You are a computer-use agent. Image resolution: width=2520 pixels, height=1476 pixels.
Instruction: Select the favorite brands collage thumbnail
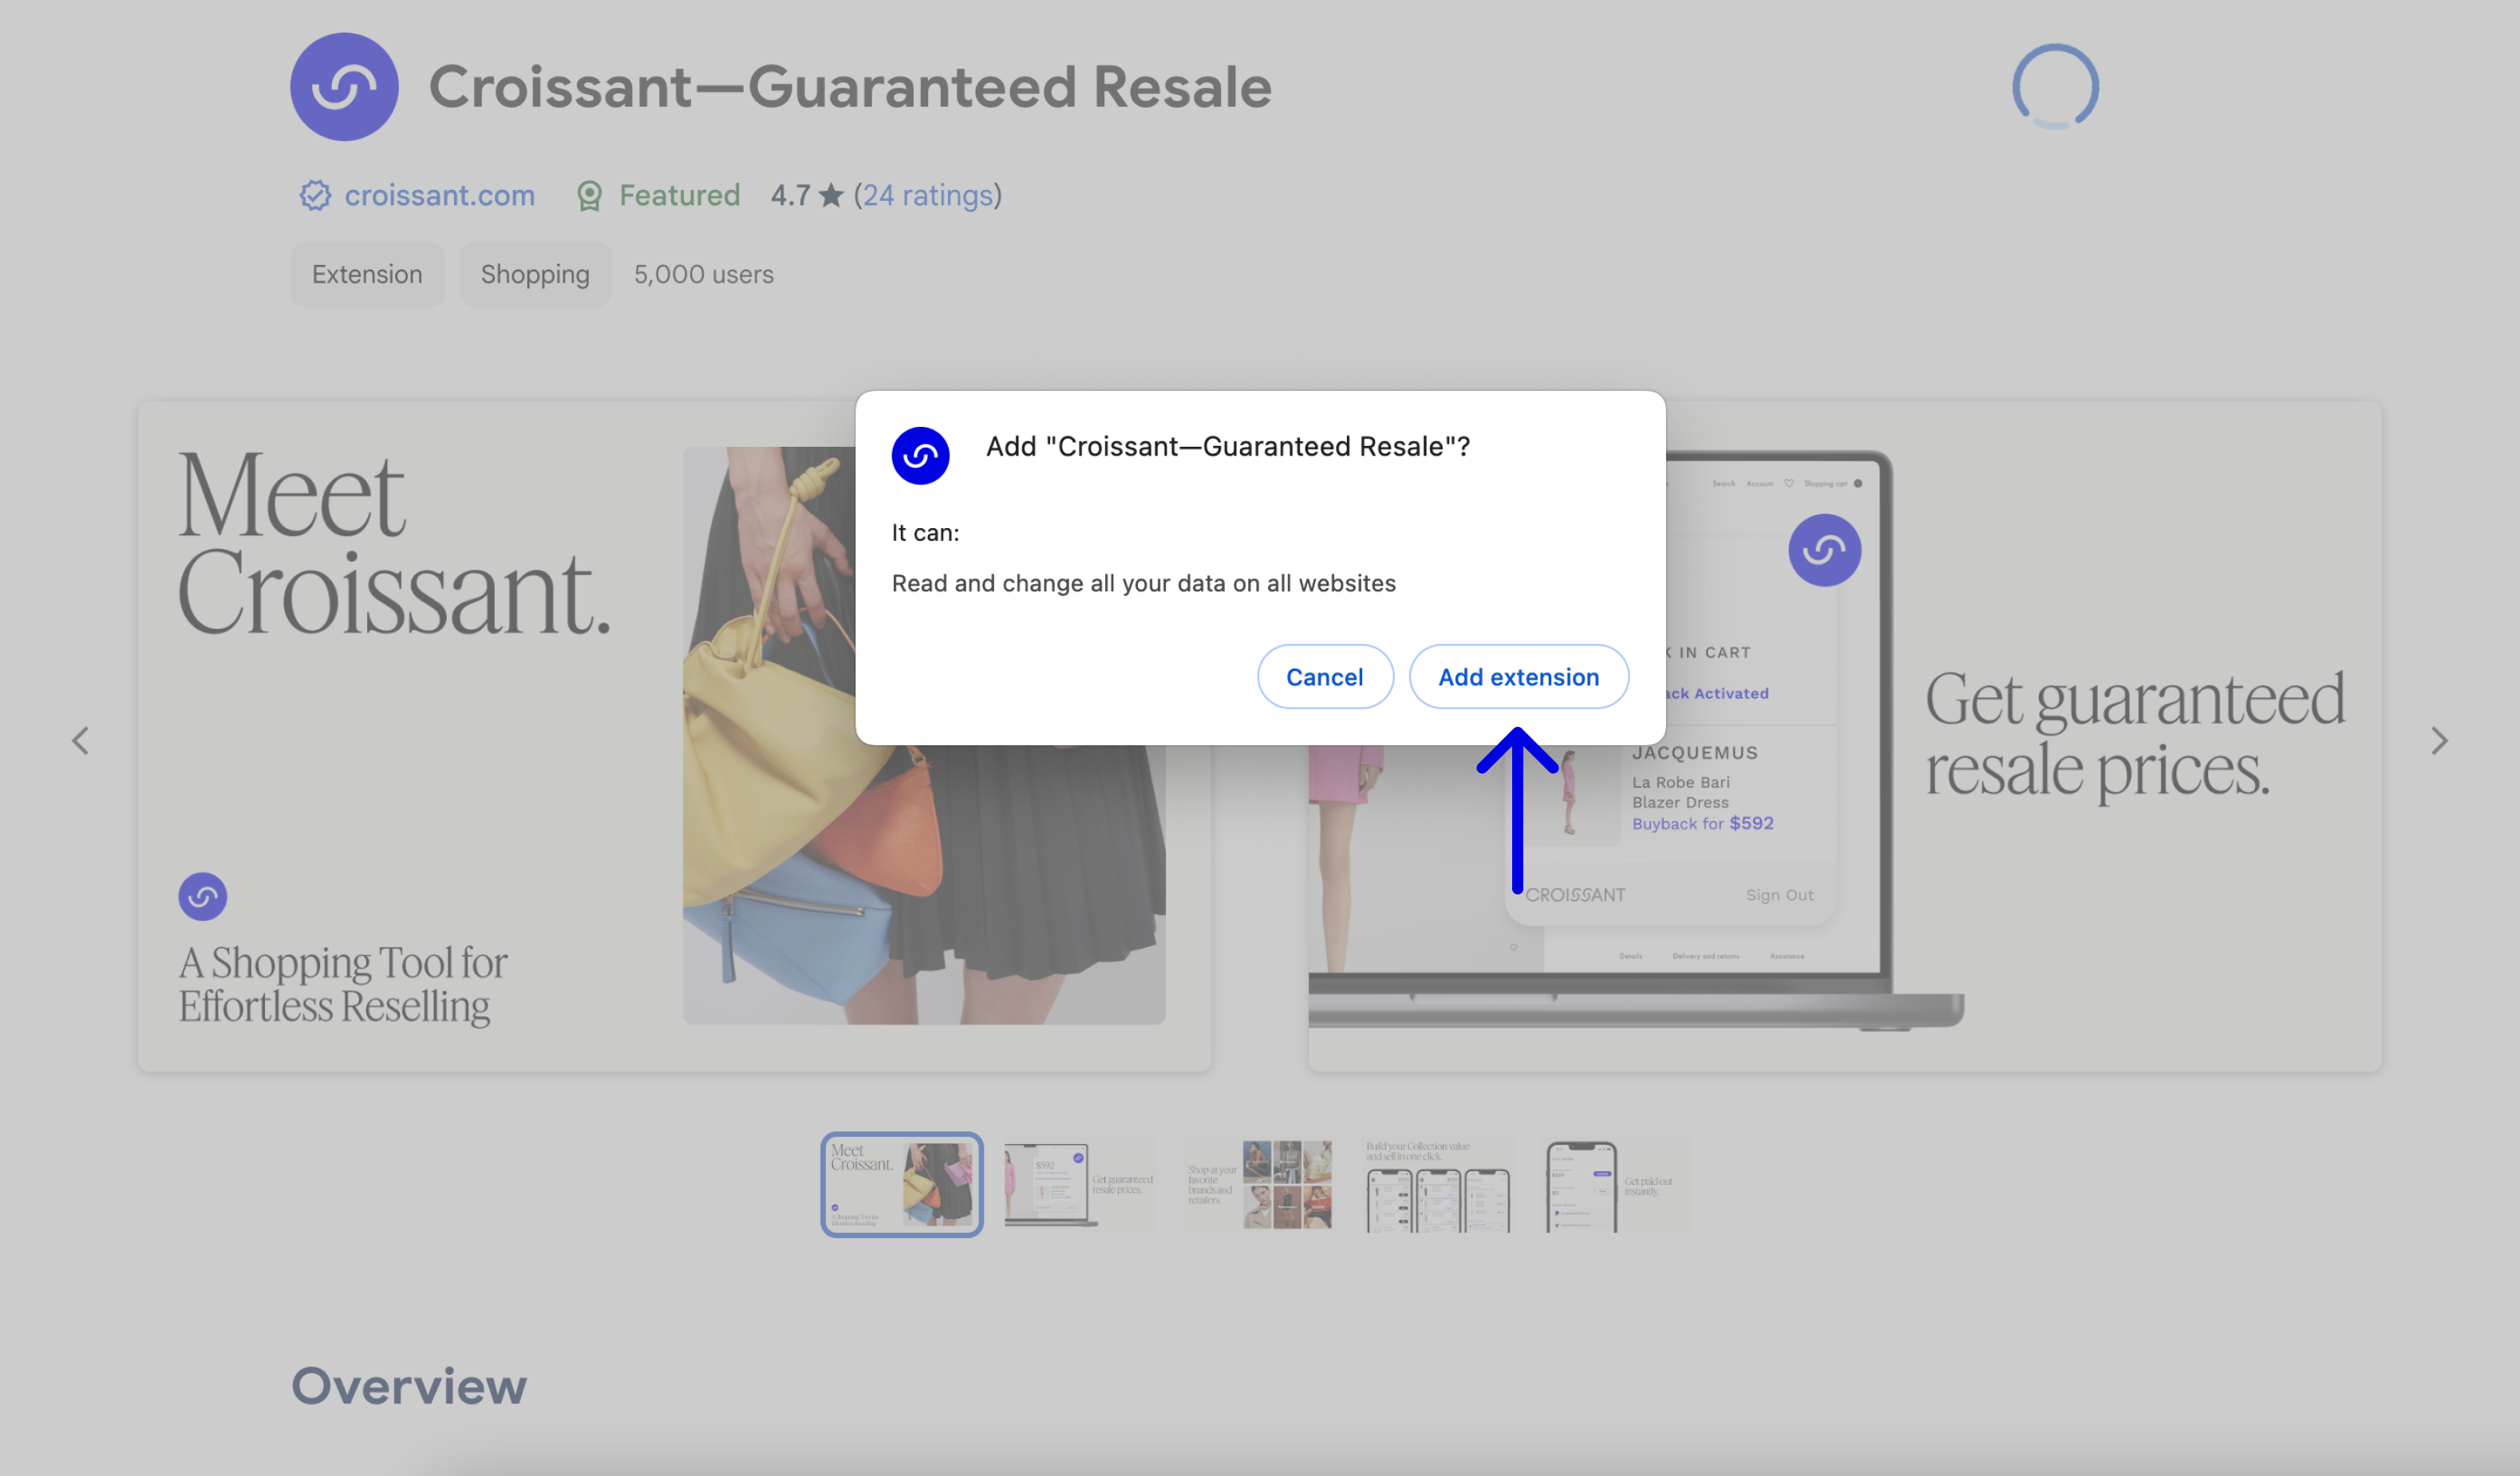coord(1259,1184)
